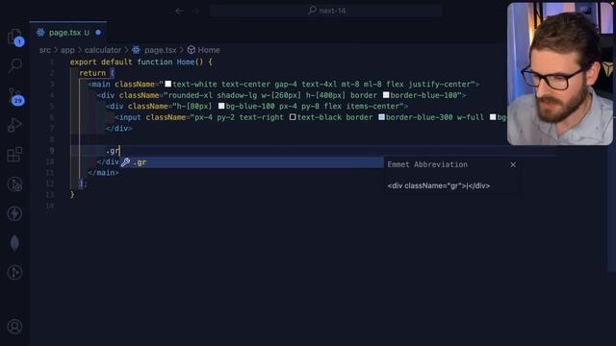Open the Accounts icon at bottom
This screenshot has width=616, height=346.
tap(15, 327)
